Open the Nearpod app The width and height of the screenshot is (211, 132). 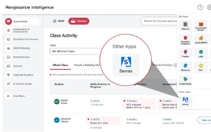coord(185,67)
